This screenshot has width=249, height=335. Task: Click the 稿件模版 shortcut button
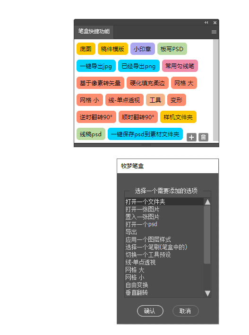pyautogui.click(x=112, y=49)
